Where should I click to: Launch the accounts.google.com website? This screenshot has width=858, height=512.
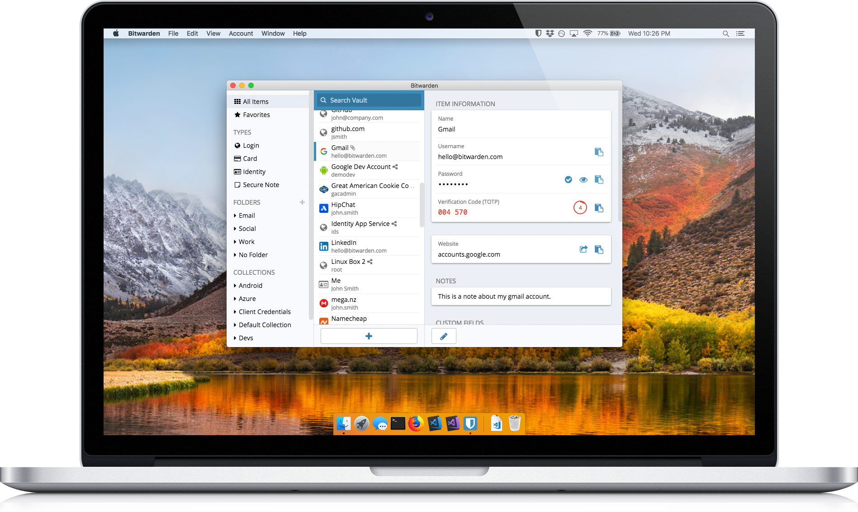[583, 249]
